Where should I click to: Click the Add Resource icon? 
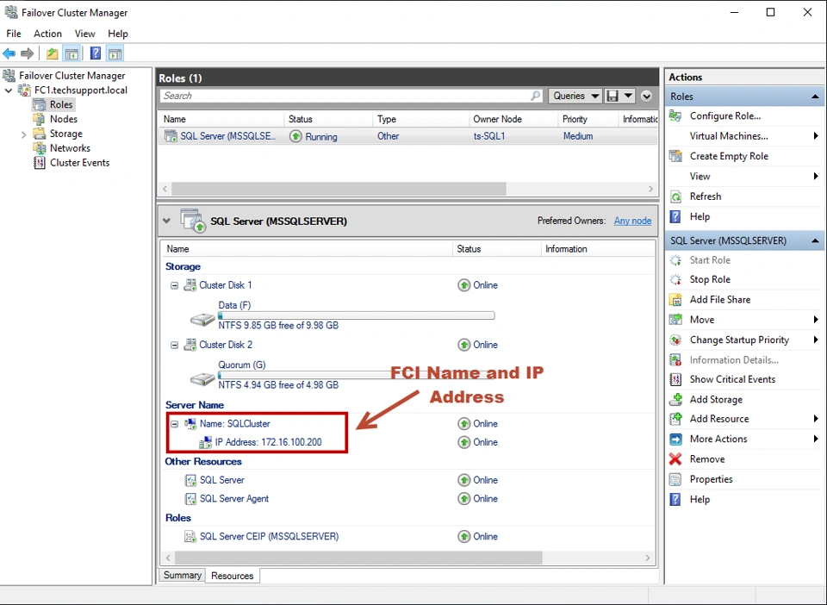[675, 419]
